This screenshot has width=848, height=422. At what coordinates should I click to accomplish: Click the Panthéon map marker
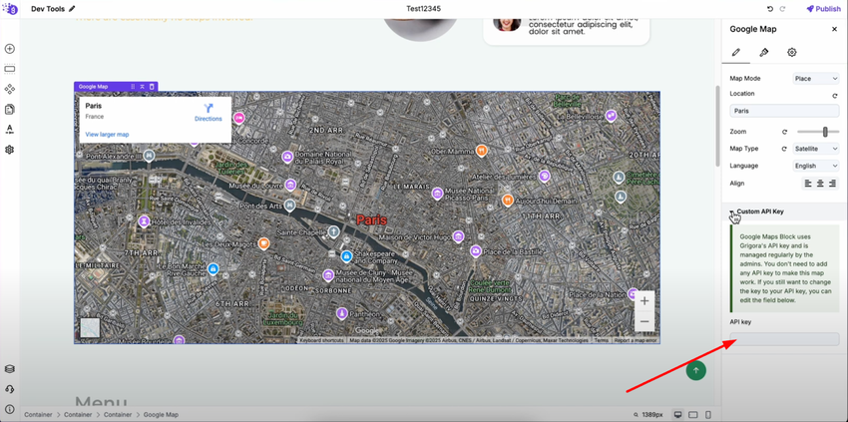coord(341,314)
